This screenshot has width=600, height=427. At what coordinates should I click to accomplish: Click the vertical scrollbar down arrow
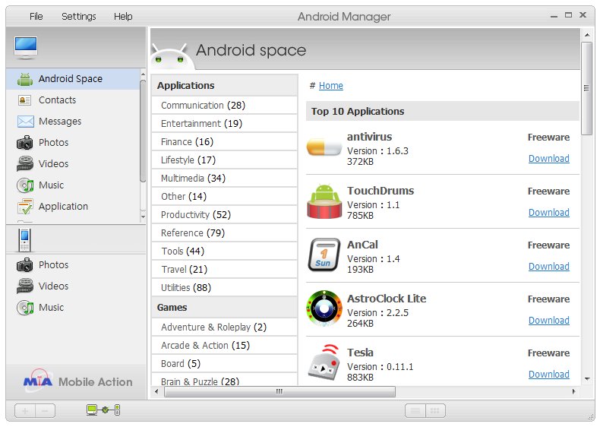(x=587, y=378)
